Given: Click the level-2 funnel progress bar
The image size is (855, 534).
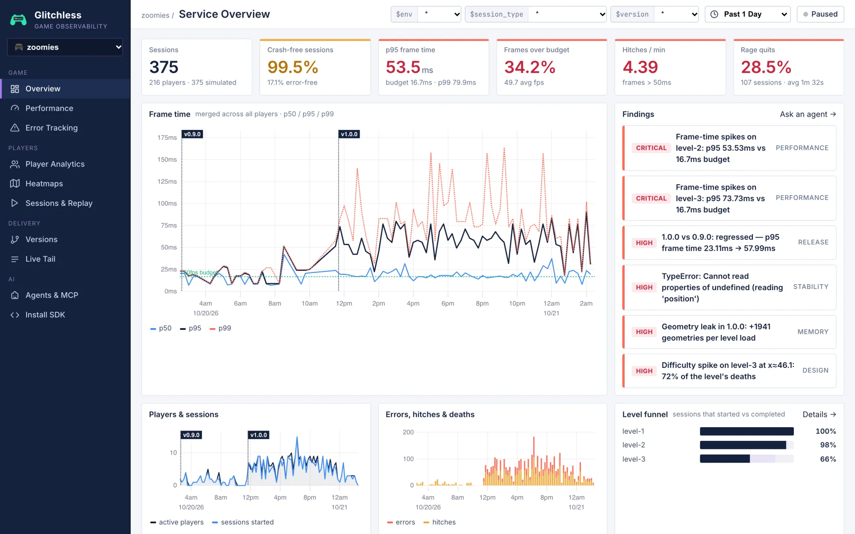Looking at the screenshot, I should click(746, 445).
